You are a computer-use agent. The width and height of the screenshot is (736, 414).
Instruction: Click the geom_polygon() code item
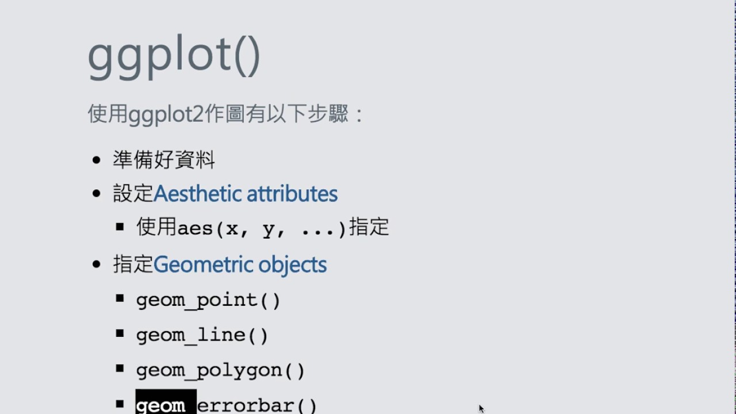(x=220, y=371)
